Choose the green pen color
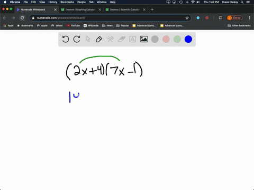Screen dimensions: 254x190 [x=177, y=39]
